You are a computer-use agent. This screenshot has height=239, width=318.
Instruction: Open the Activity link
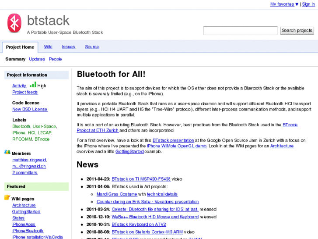(x=19, y=86)
